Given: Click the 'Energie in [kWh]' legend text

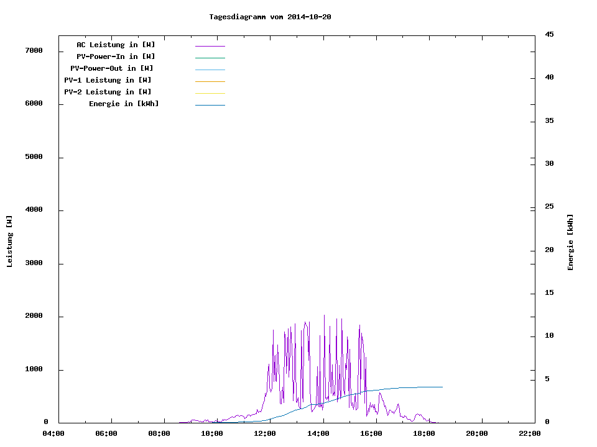Looking at the screenshot, I should point(124,104).
